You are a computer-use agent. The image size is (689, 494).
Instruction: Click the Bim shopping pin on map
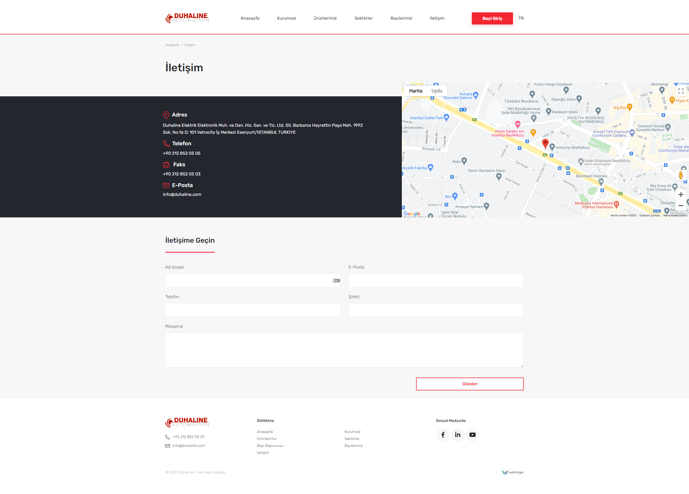click(x=455, y=196)
